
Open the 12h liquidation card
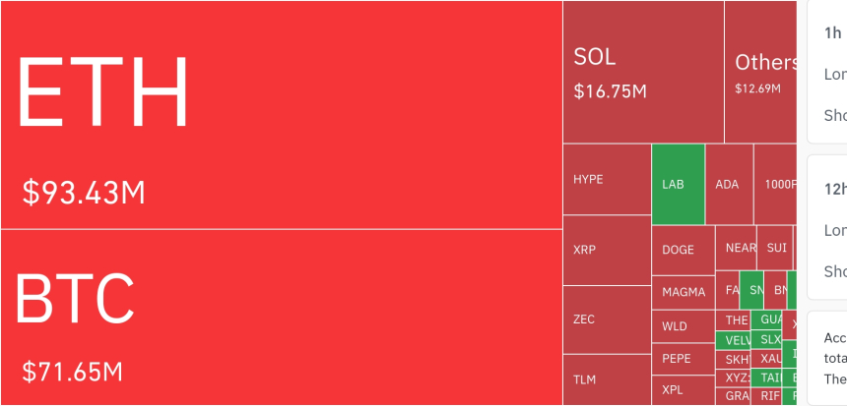tap(827, 227)
